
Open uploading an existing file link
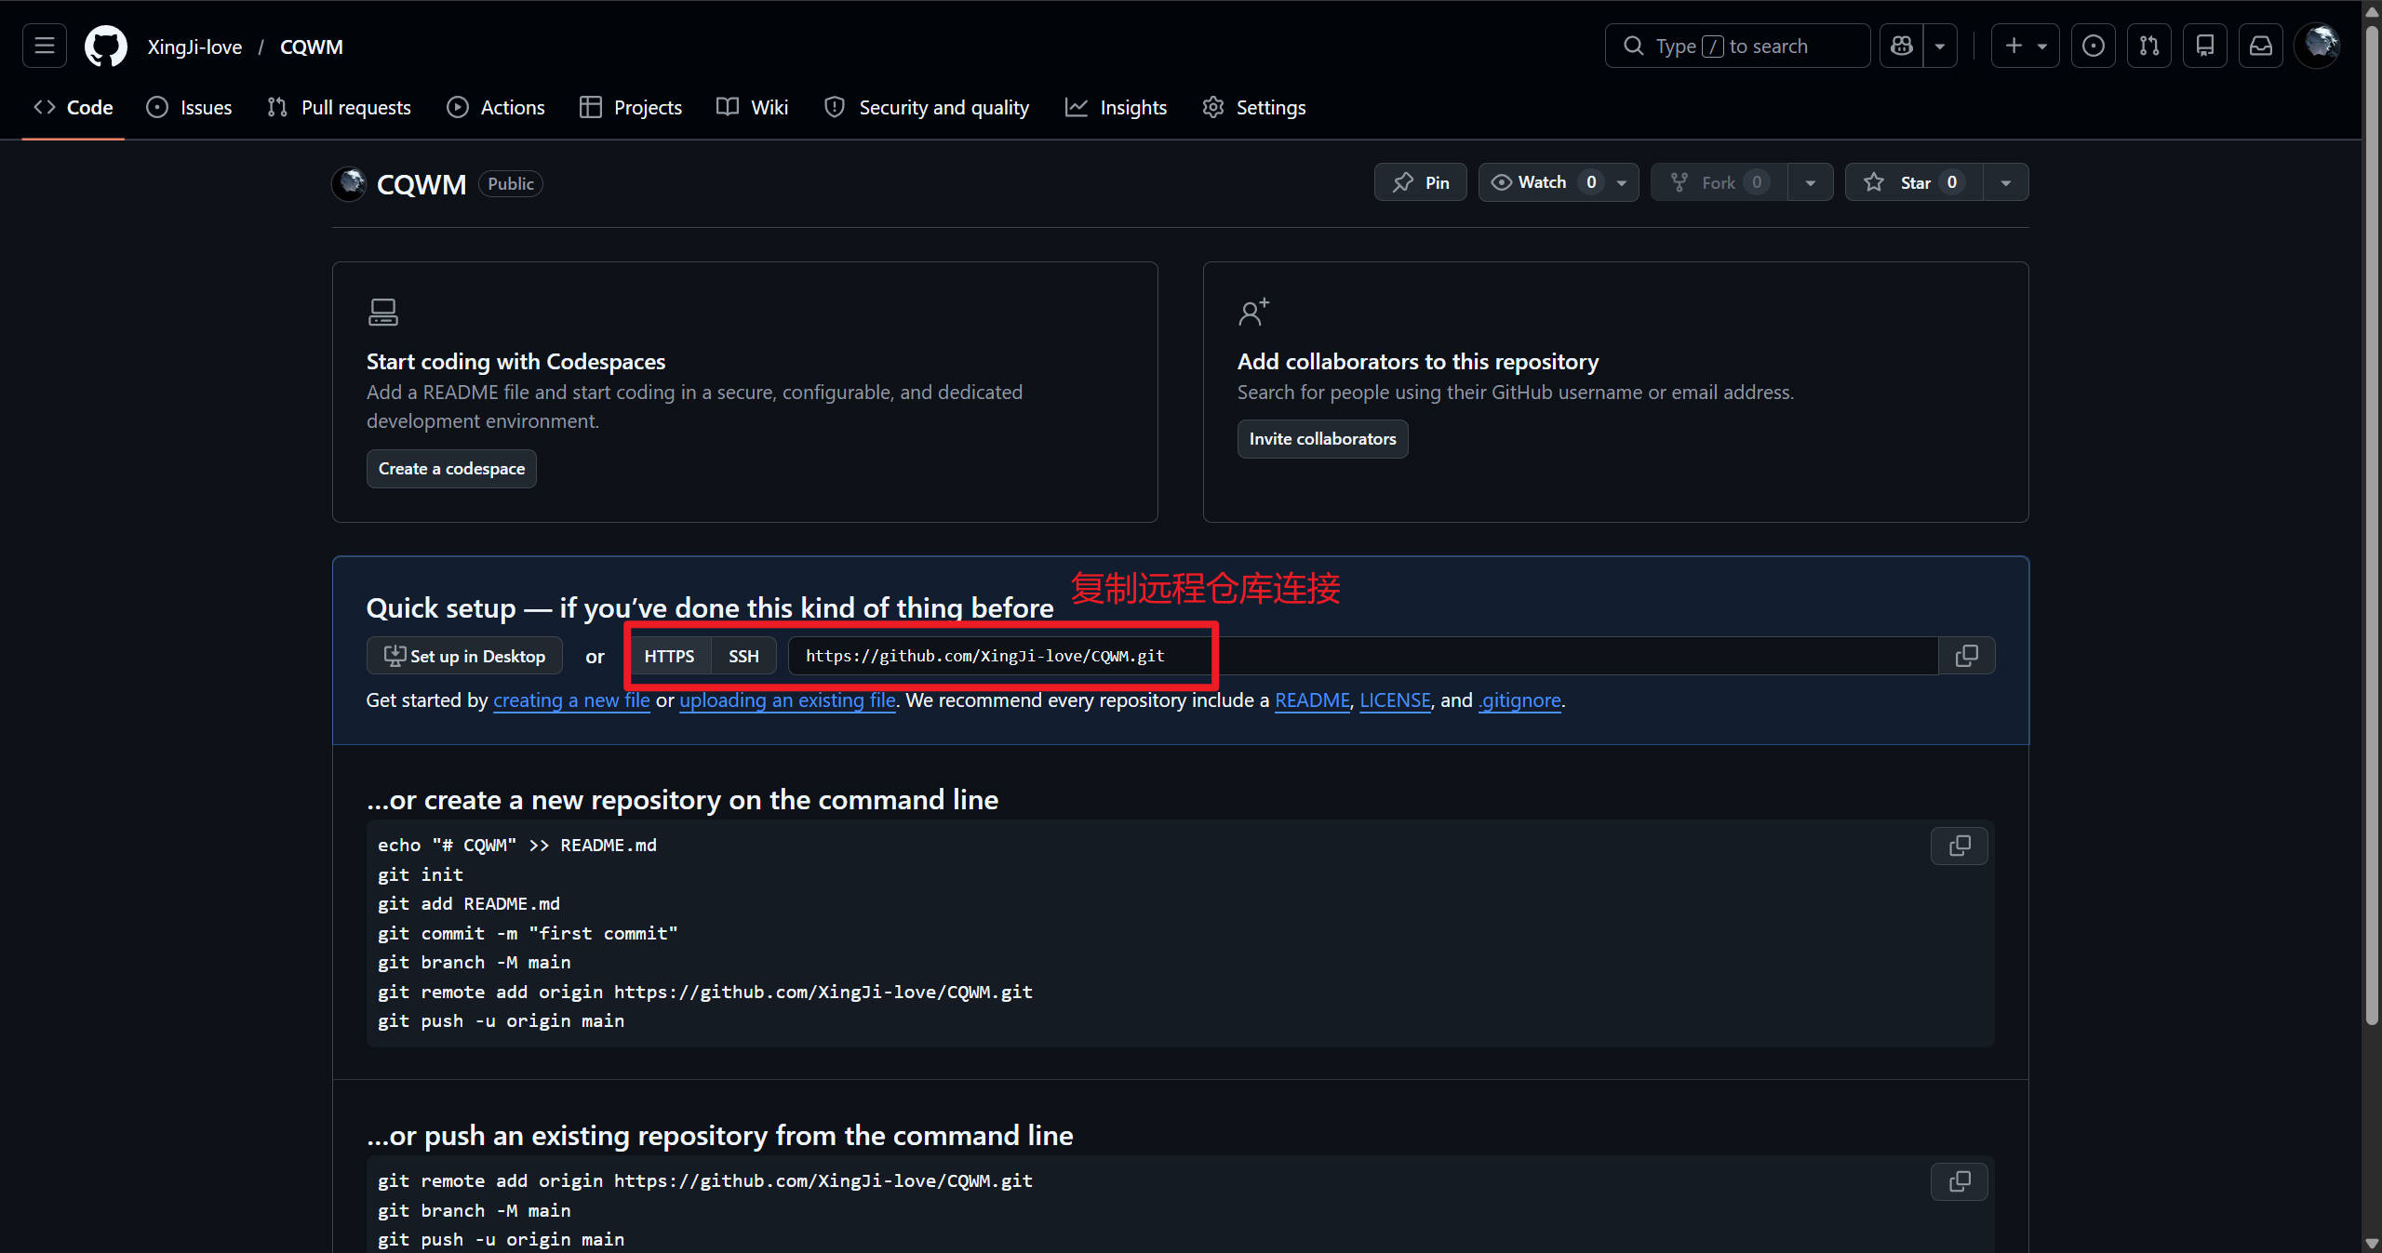click(x=787, y=700)
